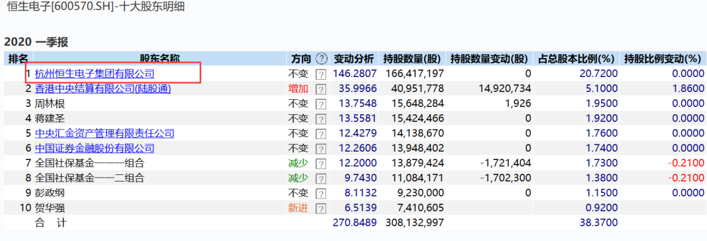Click question mark icon in 全国社保基金一一二组合 row
This screenshot has width=707, height=241.
tap(321, 178)
